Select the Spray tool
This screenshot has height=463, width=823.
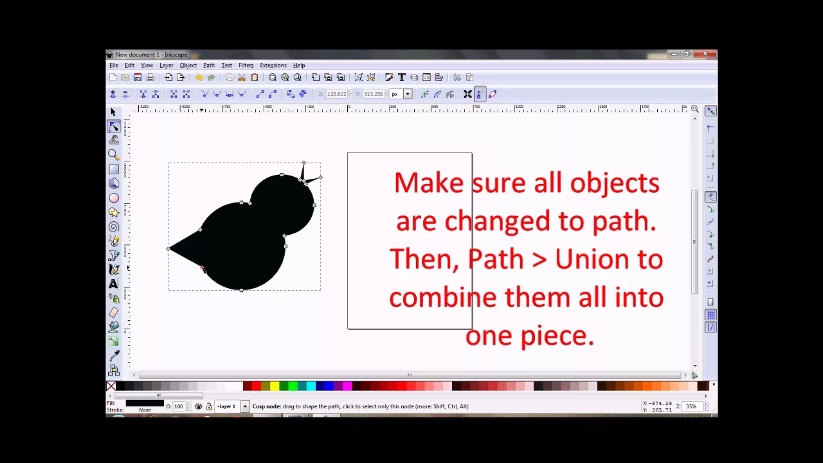click(x=114, y=298)
